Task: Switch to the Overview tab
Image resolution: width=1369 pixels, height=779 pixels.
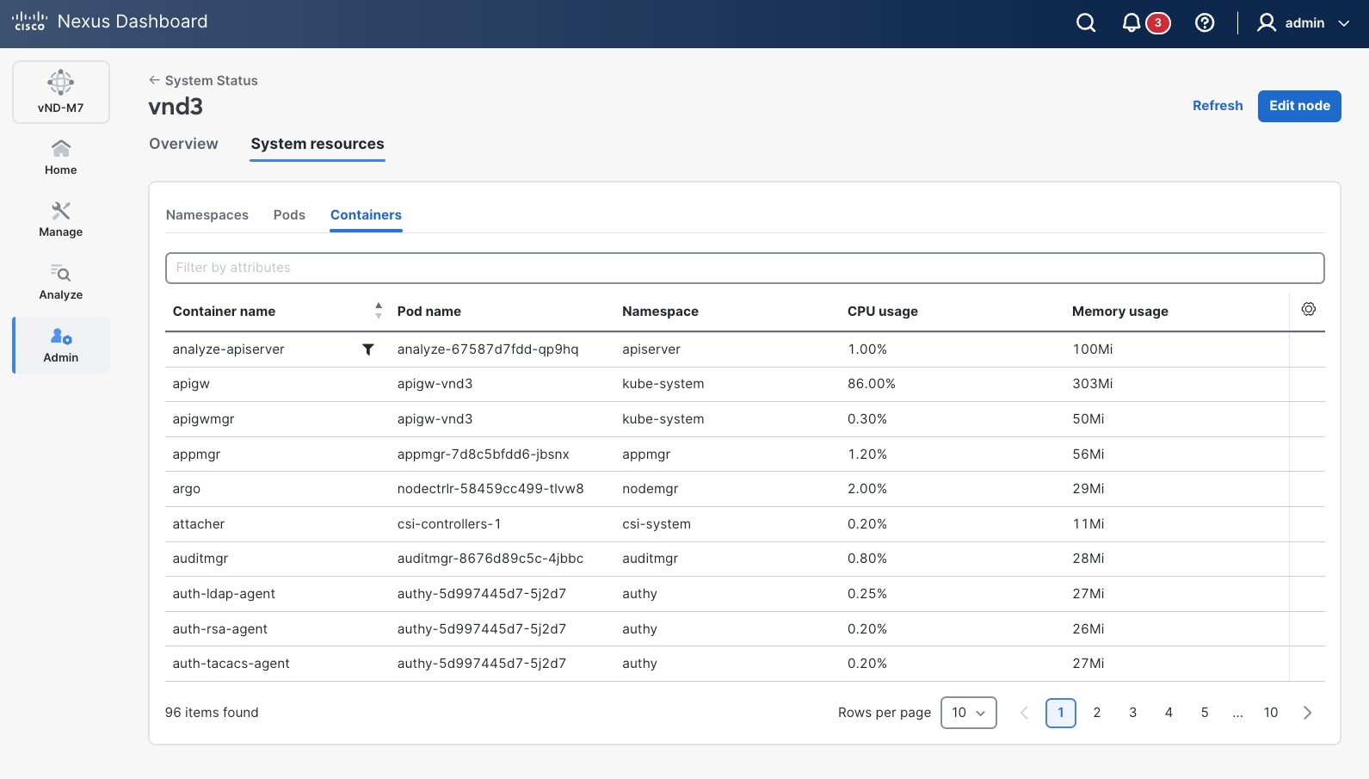Action: [x=183, y=144]
